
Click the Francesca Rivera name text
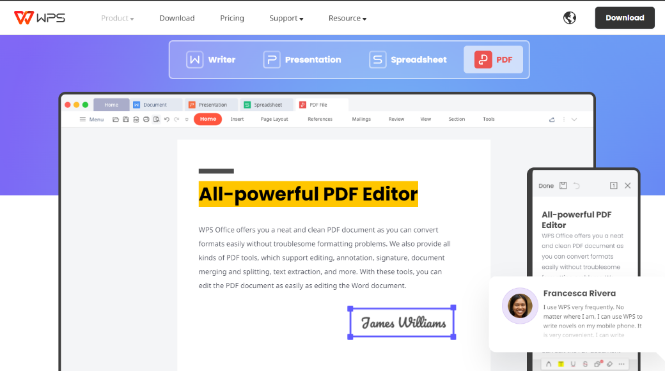[x=579, y=293]
